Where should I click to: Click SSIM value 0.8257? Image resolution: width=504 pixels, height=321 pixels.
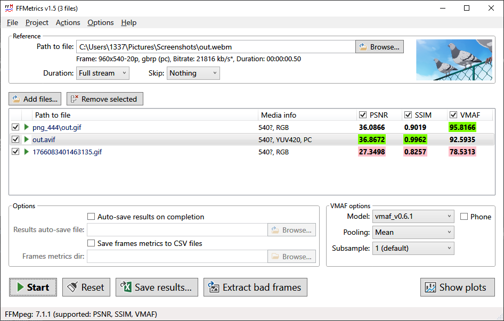coord(415,152)
